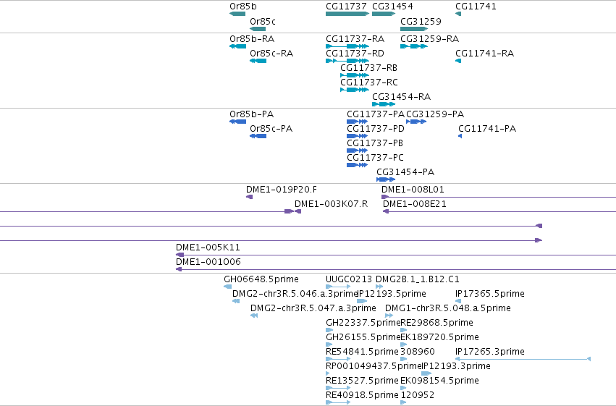Click the DME1-008L01 BAC clone
Viewport: 616px width, 406px height.
[499, 197]
